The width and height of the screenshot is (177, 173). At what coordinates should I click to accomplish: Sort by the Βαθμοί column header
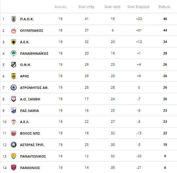pyautogui.click(x=165, y=7)
